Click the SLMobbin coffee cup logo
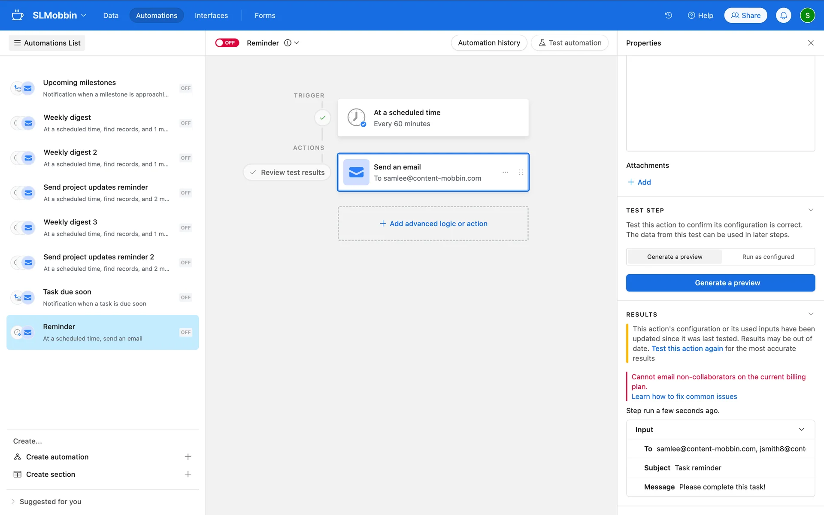824x515 pixels. pos(18,15)
